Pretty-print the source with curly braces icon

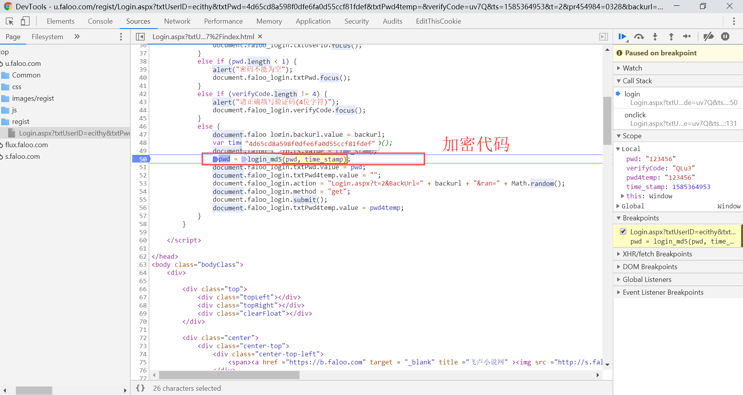point(140,388)
